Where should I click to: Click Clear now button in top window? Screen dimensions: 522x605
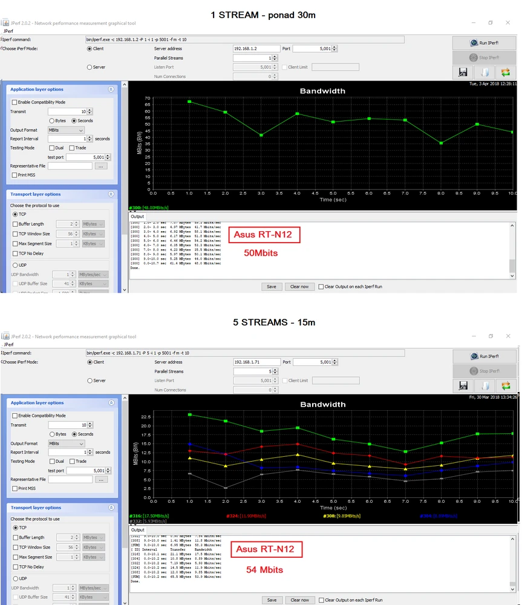coord(299,286)
